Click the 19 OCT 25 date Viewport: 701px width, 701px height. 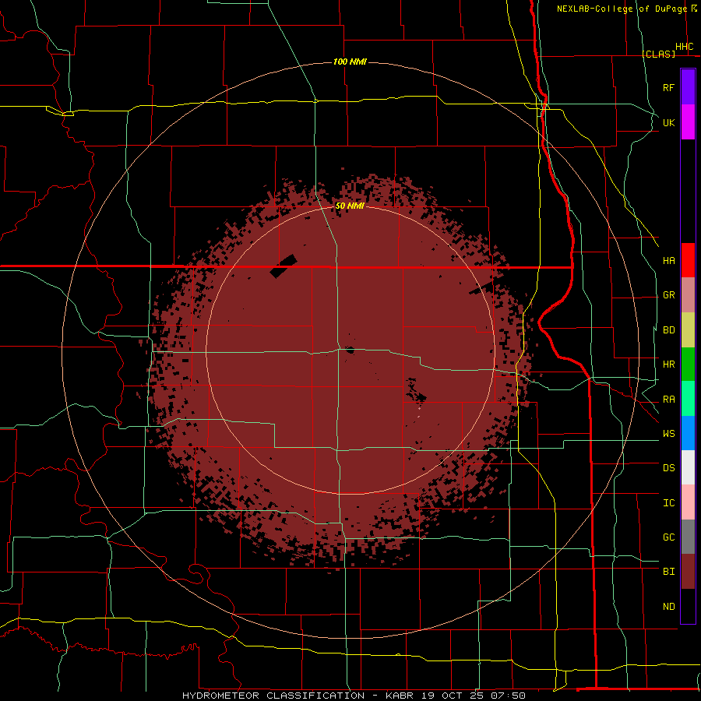453,696
